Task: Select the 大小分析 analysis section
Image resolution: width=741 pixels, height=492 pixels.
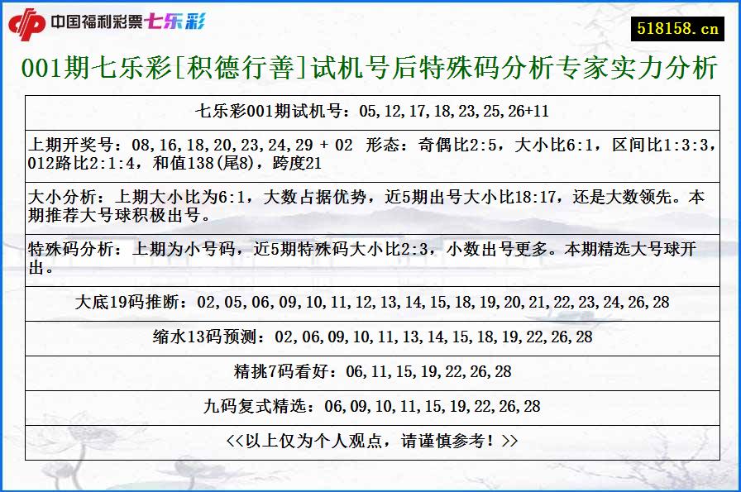Action: pyautogui.click(x=370, y=202)
